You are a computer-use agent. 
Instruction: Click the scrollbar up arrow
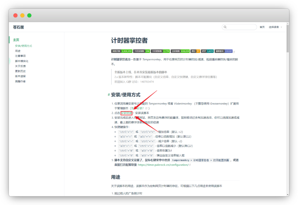click(288, 23)
